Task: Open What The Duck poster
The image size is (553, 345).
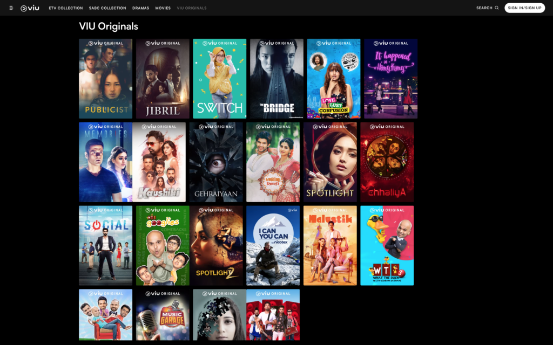Action: click(x=387, y=246)
